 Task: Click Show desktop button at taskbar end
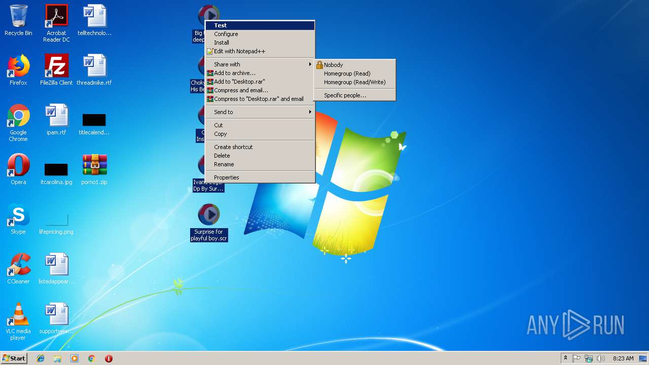(x=643, y=358)
